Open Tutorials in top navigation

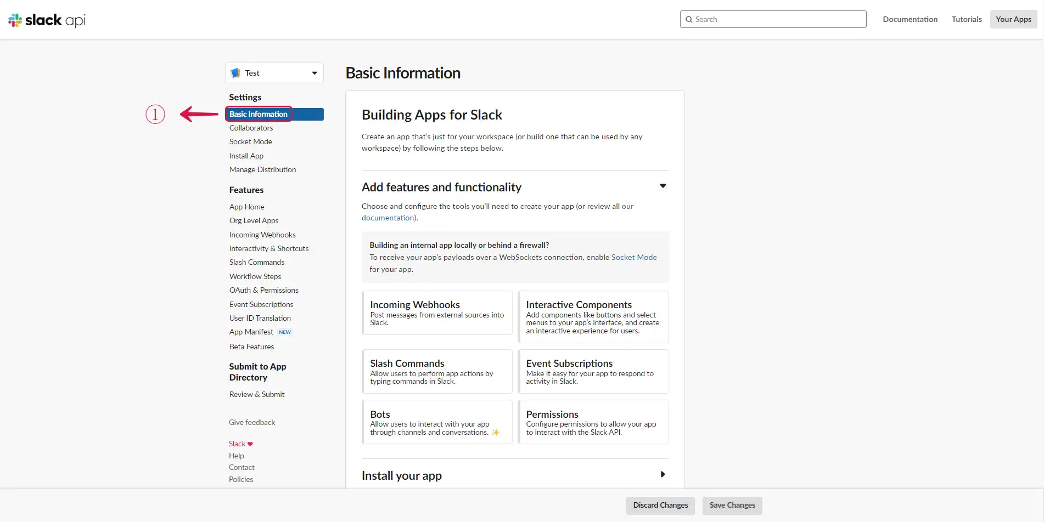click(x=967, y=19)
